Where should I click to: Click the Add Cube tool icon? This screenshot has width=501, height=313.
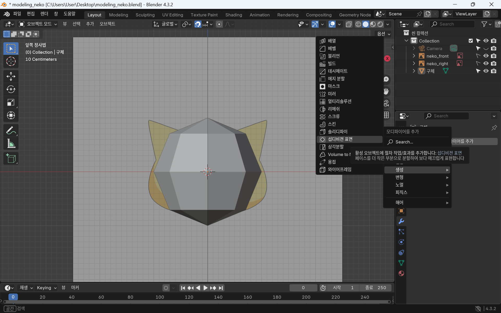[x=11, y=158]
